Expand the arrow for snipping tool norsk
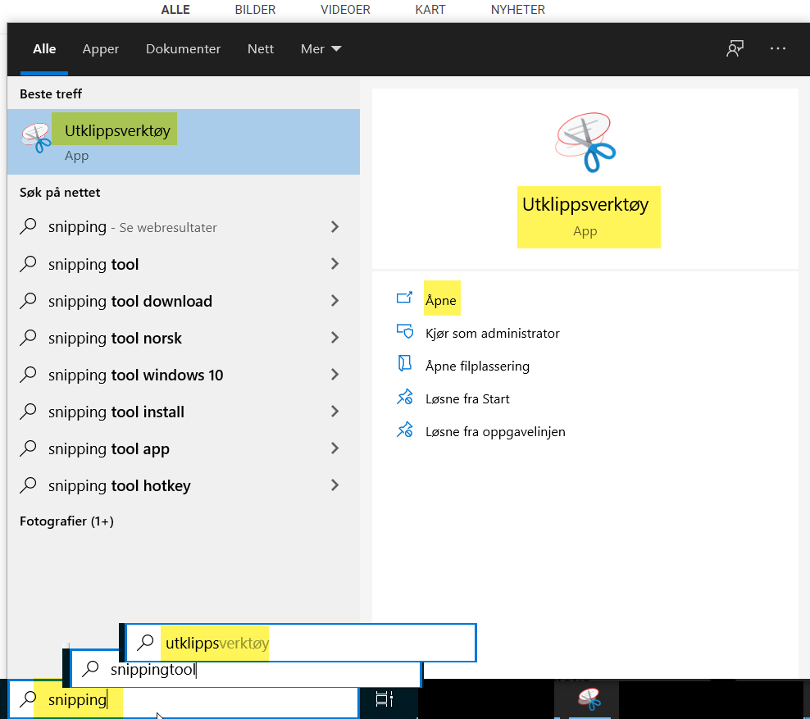 pyautogui.click(x=334, y=338)
